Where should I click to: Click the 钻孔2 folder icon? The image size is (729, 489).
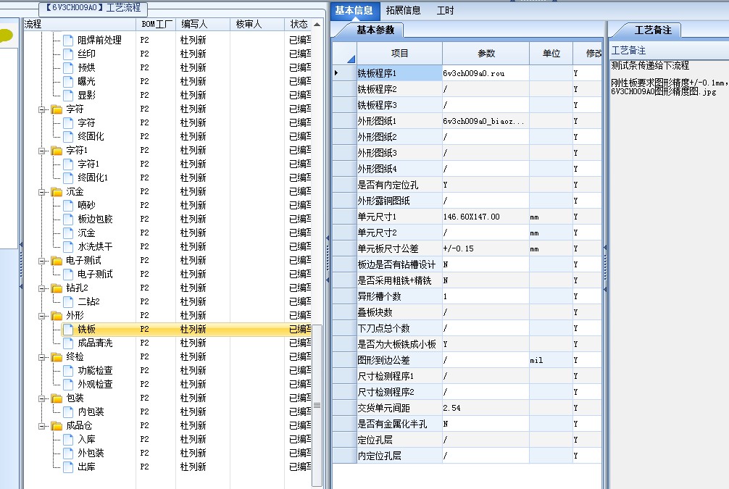(57, 288)
